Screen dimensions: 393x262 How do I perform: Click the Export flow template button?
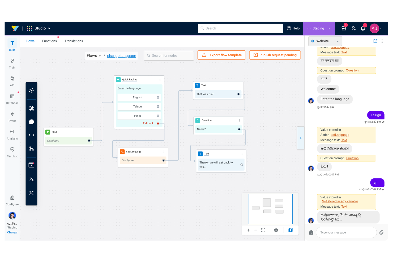click(221, 55)
